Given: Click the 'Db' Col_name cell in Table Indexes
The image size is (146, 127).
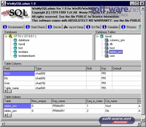Looking at the screenshot, I should 121,111.
